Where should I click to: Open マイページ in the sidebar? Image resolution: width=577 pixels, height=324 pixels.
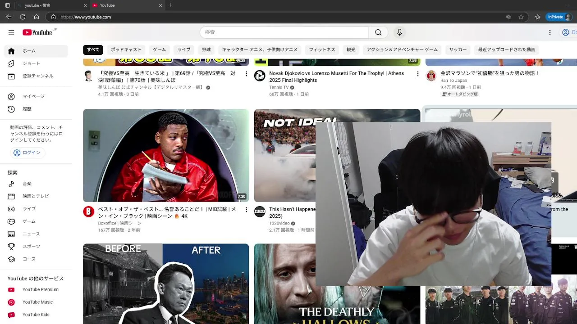point(36,96)
